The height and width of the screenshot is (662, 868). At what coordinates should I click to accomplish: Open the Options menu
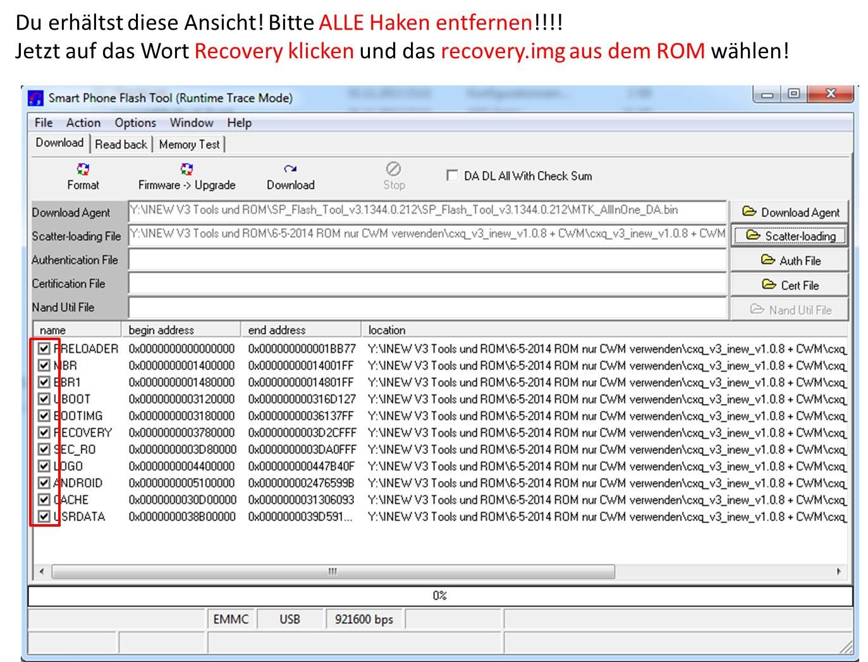pyautogui.click(x=135, y=123)
